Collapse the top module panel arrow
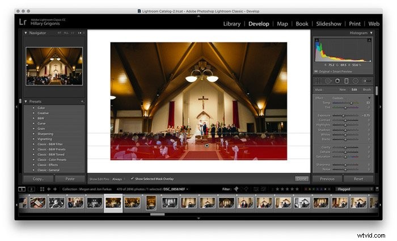Screen dimensions: 397x241 (198, 16)
